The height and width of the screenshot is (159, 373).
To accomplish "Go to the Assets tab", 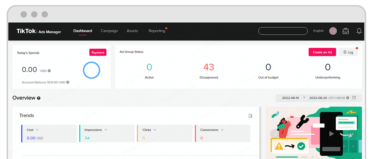I will coord(132,31).
